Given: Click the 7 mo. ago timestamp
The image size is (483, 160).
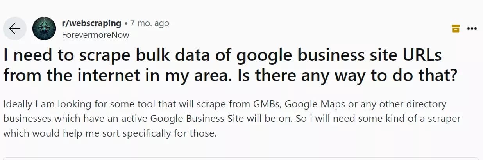Looking at the screenshot, I should click(x=150, y=23).
